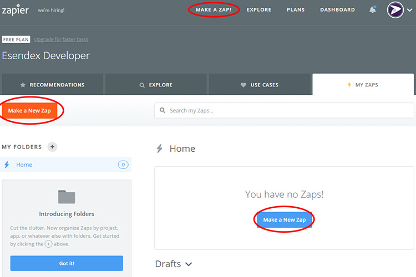Click the lightning bolt beside Home heading
The height and width of the screenshot is (277, 416).
click(x=160, y=148)
